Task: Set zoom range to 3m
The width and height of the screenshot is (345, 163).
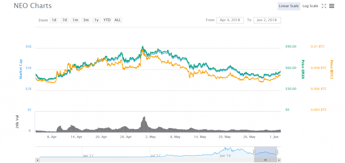Action: tap(86, 20)
